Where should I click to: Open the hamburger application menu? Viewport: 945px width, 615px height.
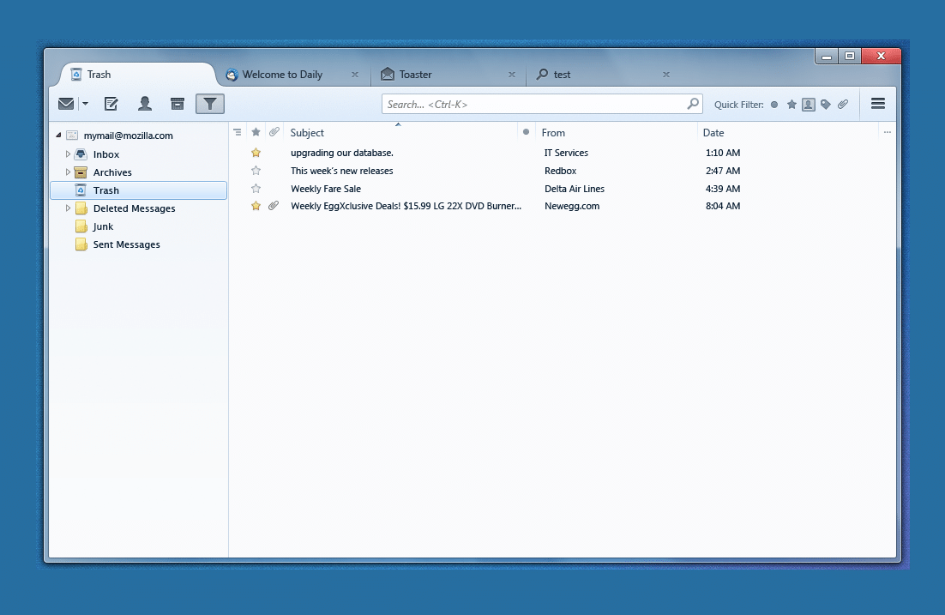pos(877,104)
